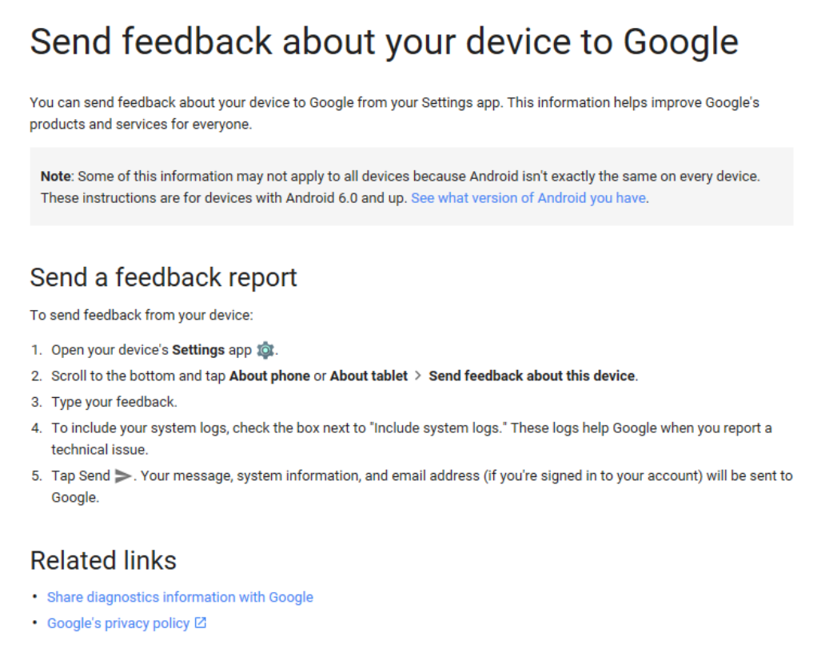Click the 'Include system logs' step text

412,439
